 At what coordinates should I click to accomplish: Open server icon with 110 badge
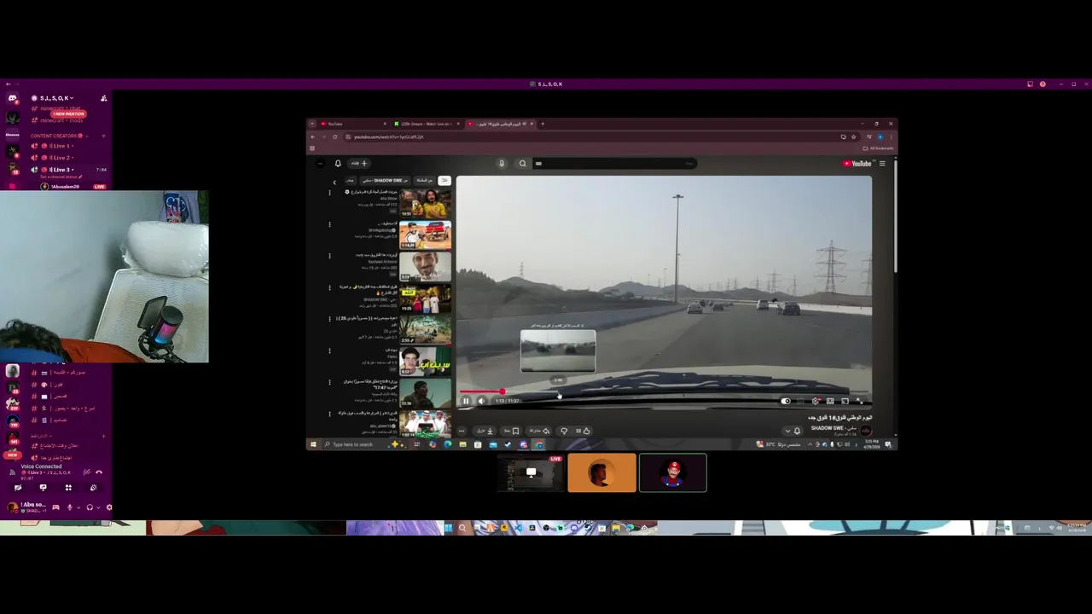(x=13, y=420)
